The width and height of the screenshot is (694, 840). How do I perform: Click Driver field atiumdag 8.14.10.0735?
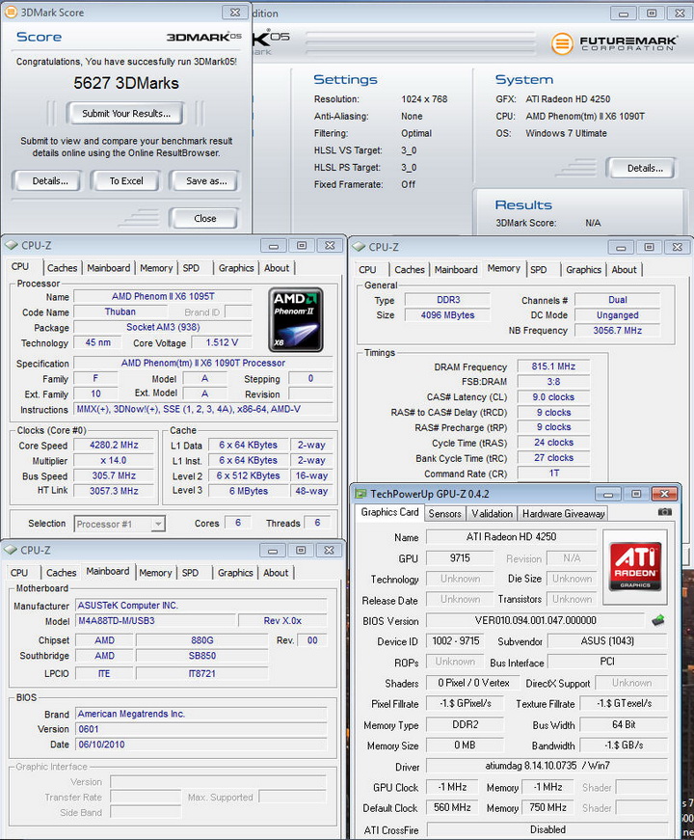(x=547, y=766)
